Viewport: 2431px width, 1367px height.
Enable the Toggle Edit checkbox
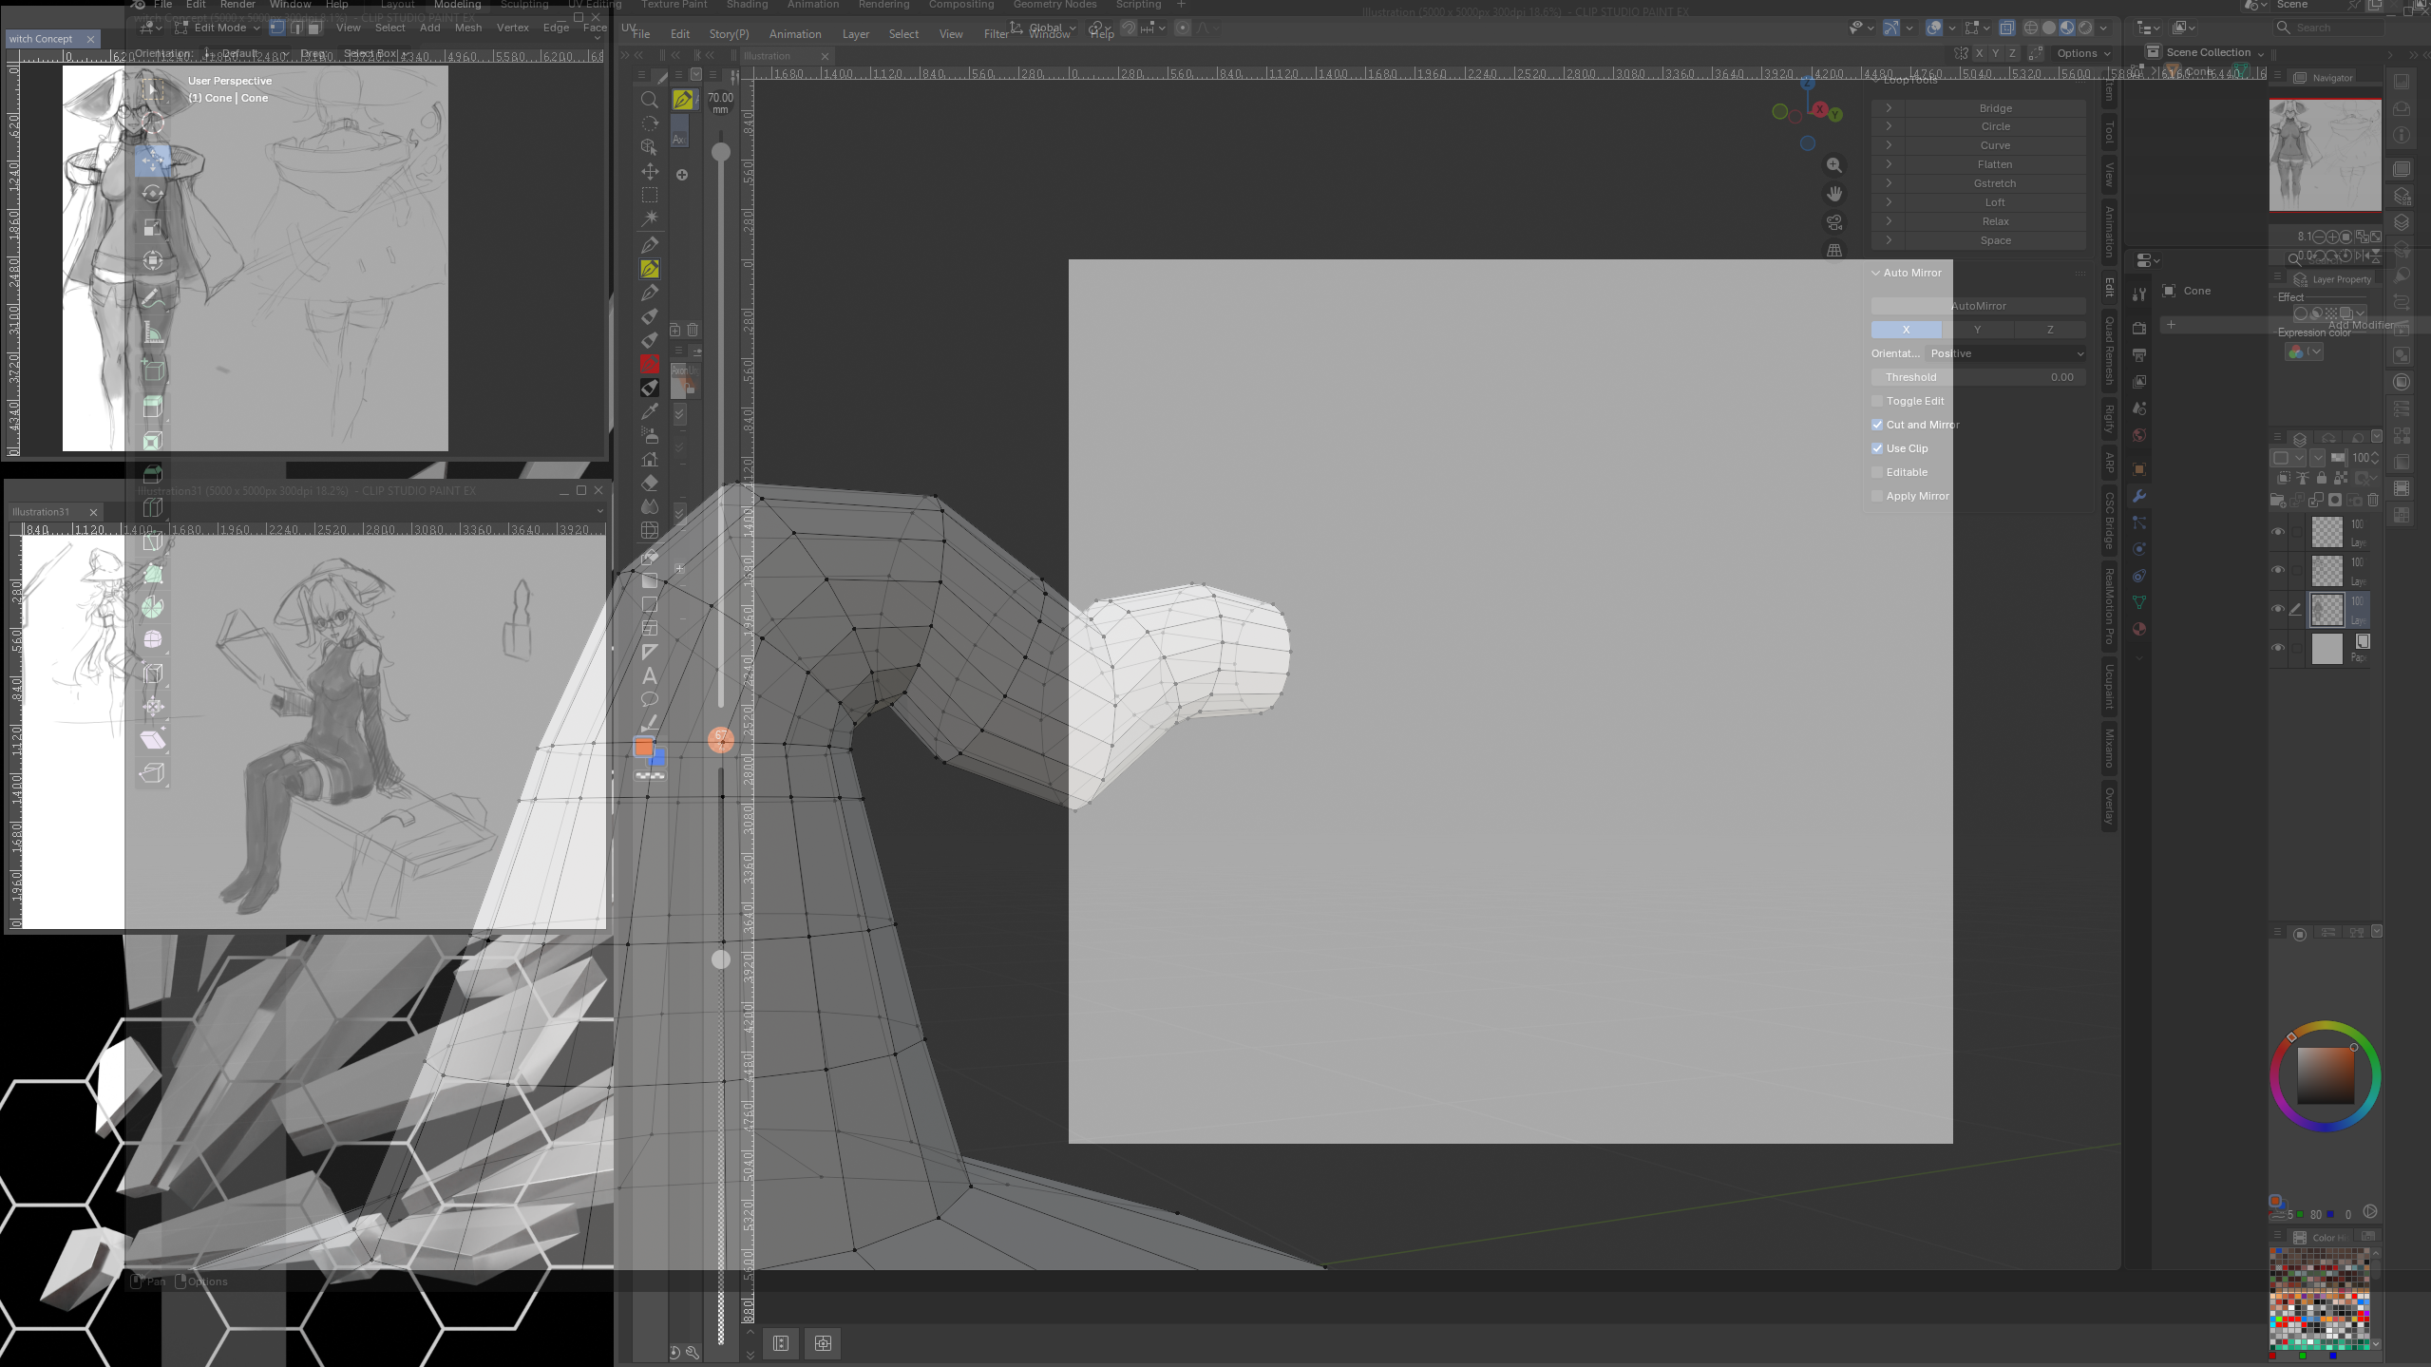[x=1877, y=401]
